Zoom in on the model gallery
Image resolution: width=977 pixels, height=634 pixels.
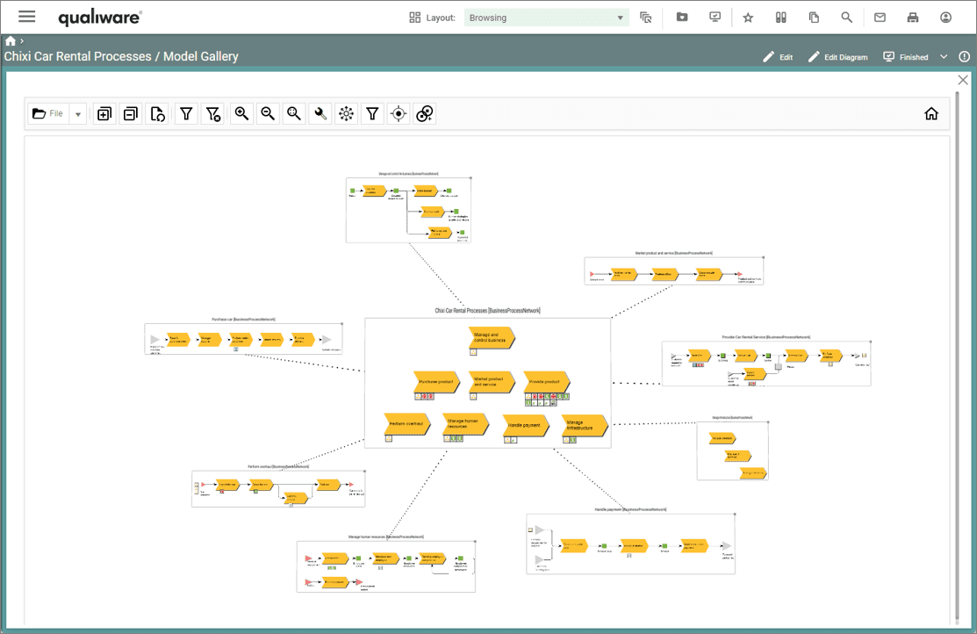click(x=241, y=113)
